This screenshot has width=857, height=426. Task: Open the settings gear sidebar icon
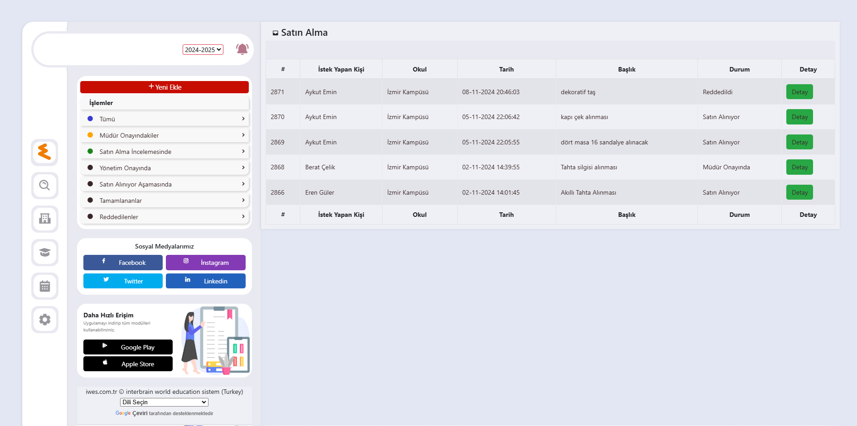pyautogui.click(x=44, y=319)
